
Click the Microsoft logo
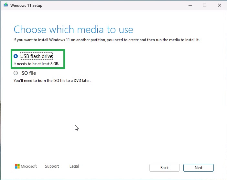point(26,166)
